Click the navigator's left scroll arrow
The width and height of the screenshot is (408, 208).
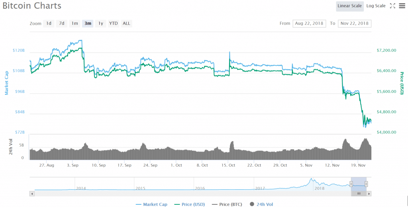pos(31,193)
